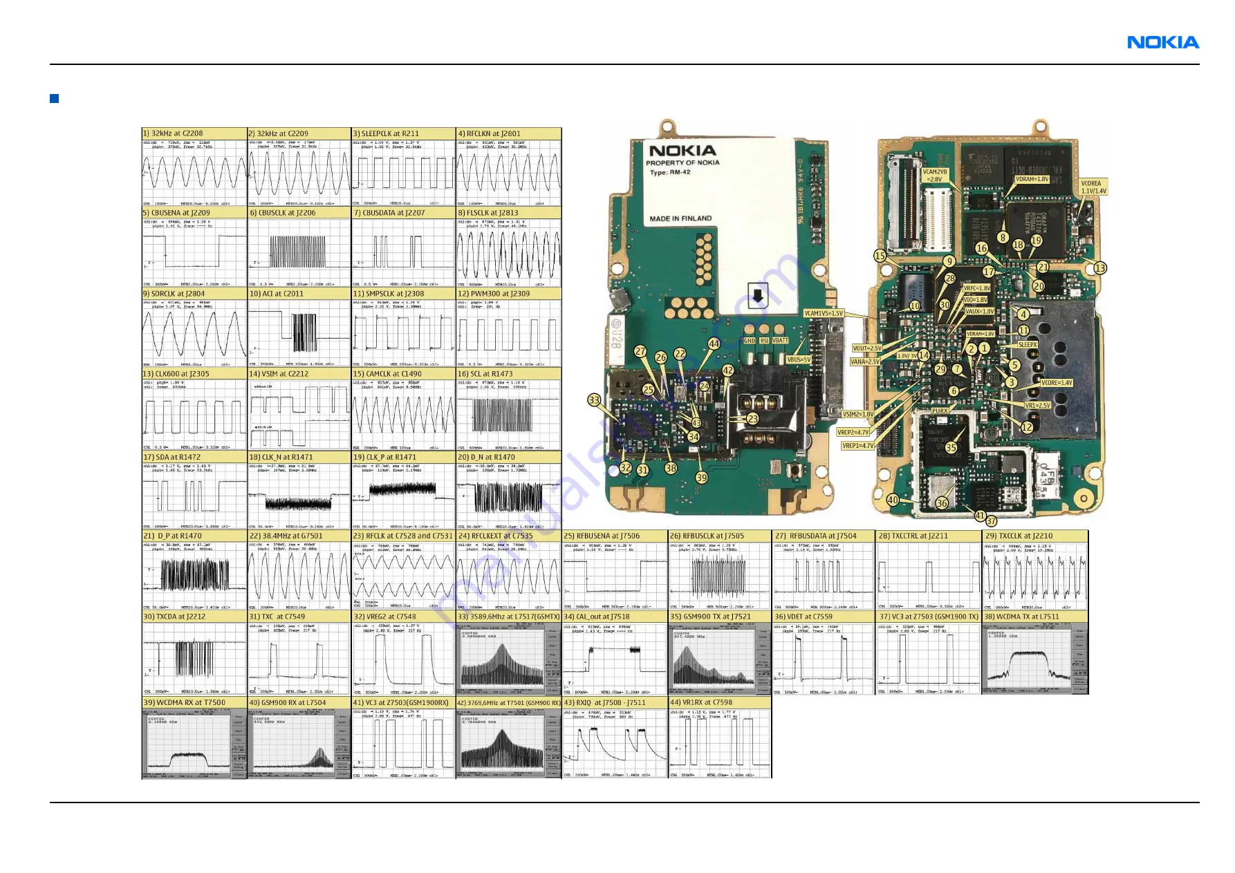Screen dimensions: 1235x873
Task: Click the '33) 3589,6MHz at L7517(GSMTX)' spectrum plot
Action: pos(509,659)
